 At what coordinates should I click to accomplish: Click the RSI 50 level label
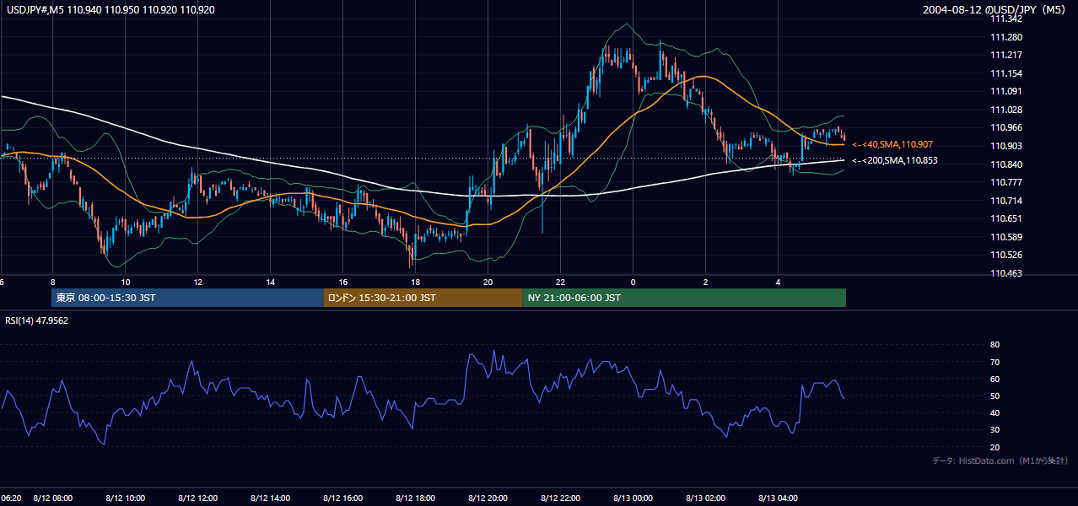994,396
